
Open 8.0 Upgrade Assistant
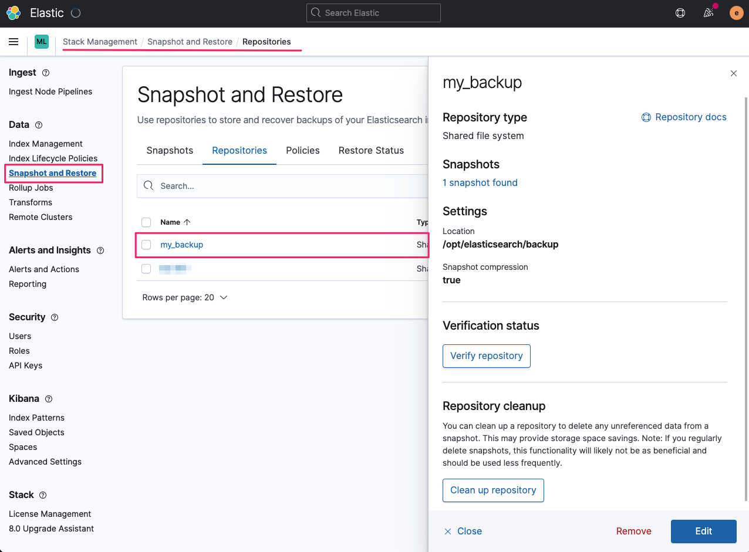coord(51,529)
